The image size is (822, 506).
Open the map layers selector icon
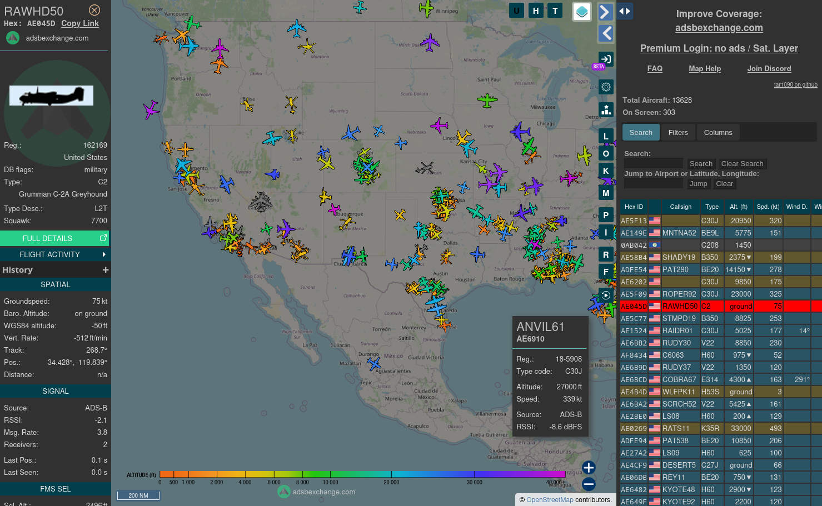click(582, 11)
